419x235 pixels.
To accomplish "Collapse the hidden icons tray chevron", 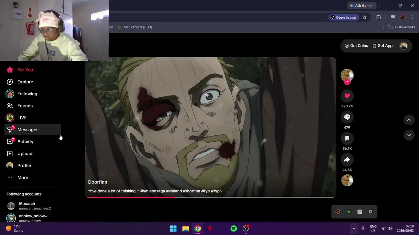I will coord(354,229).
